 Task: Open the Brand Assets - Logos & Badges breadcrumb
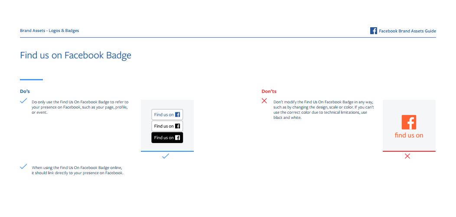[49, 31]
